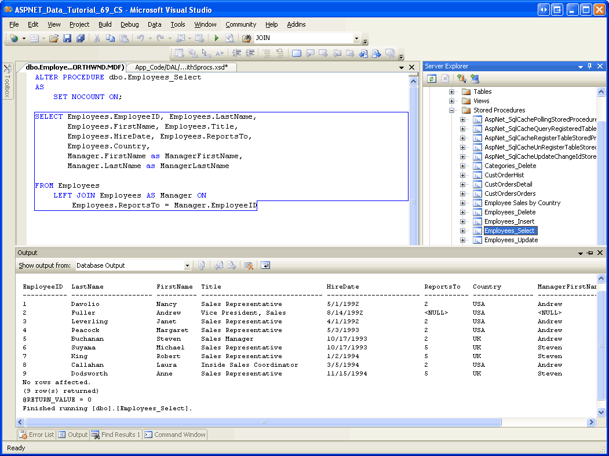Click the Connect to Server icon
This screenshot has height=456, width=609.
pyautogui.click(x=475, y=79)
